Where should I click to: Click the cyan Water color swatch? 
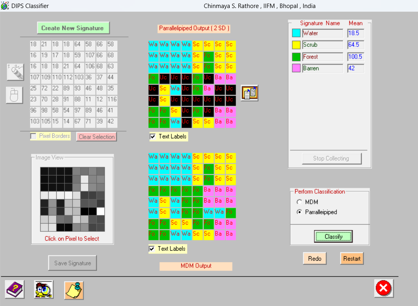296,33
